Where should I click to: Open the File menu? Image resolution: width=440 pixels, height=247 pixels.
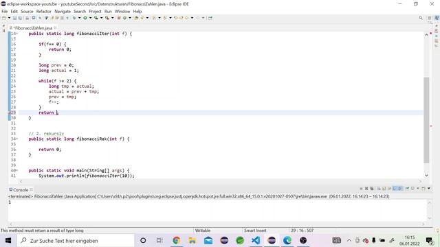[5, 11]
